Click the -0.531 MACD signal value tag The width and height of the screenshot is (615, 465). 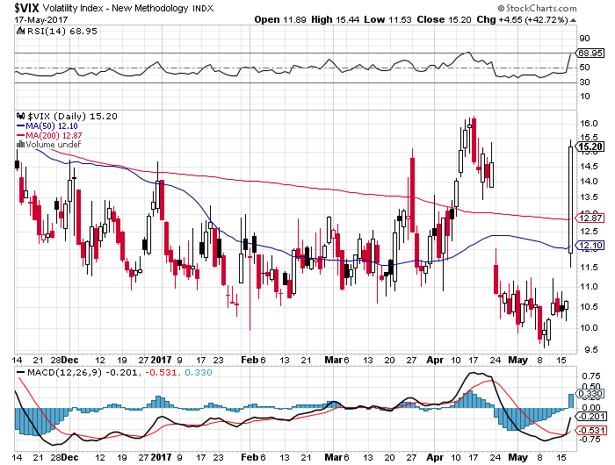(x=590, y=431)
